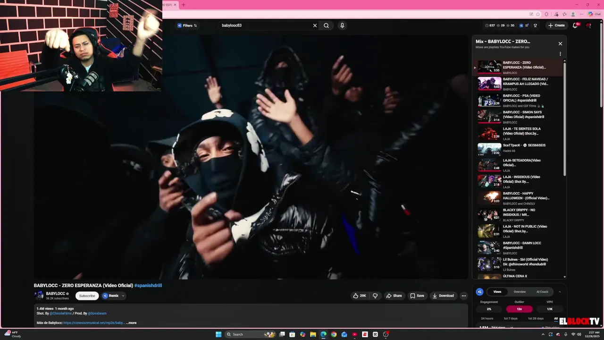Collapse the vidIQ panel with the chevron
Screen dimensions: 604x340
(x=560, y=292)
